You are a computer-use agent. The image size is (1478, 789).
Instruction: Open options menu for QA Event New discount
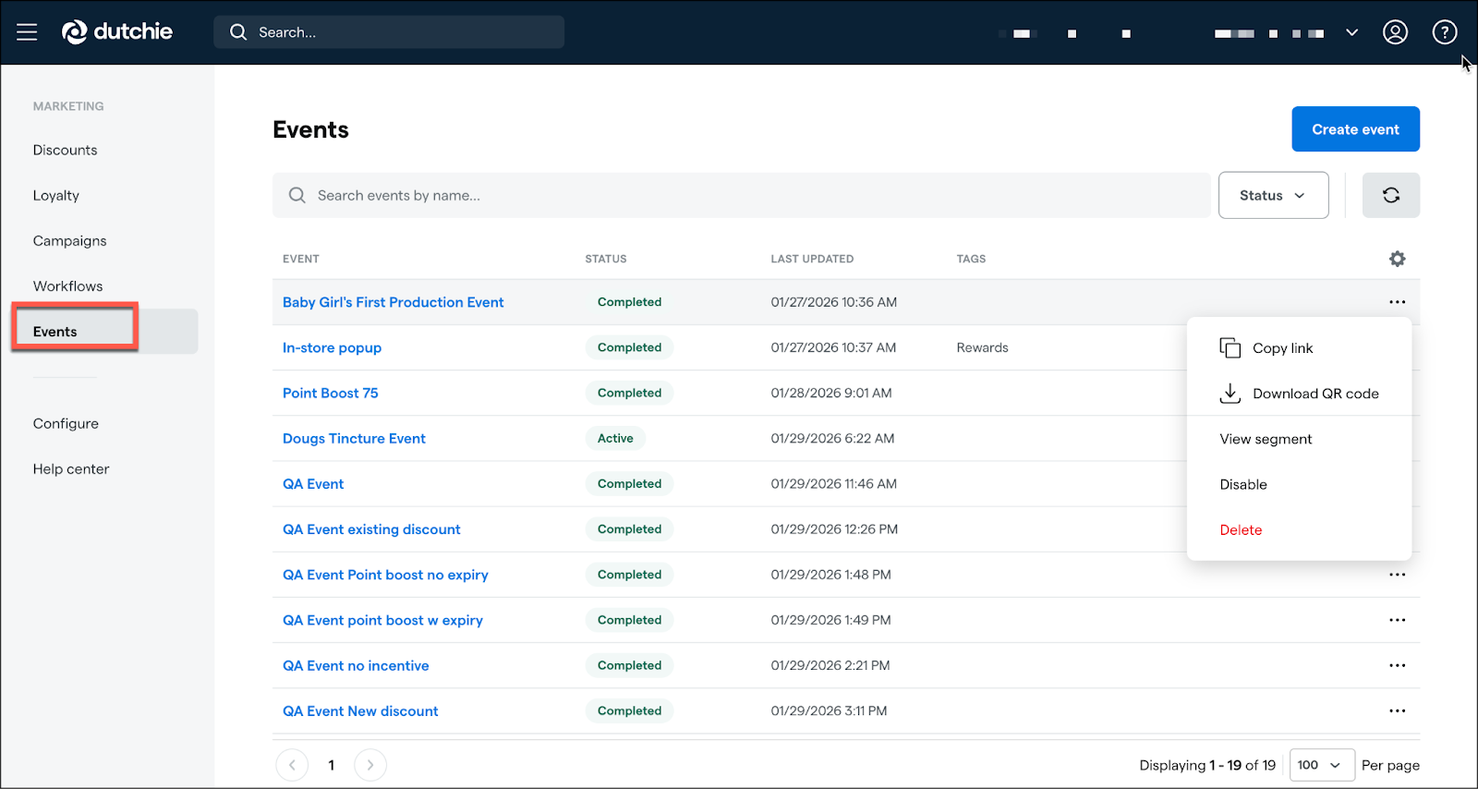click(x=1398, y=710)
